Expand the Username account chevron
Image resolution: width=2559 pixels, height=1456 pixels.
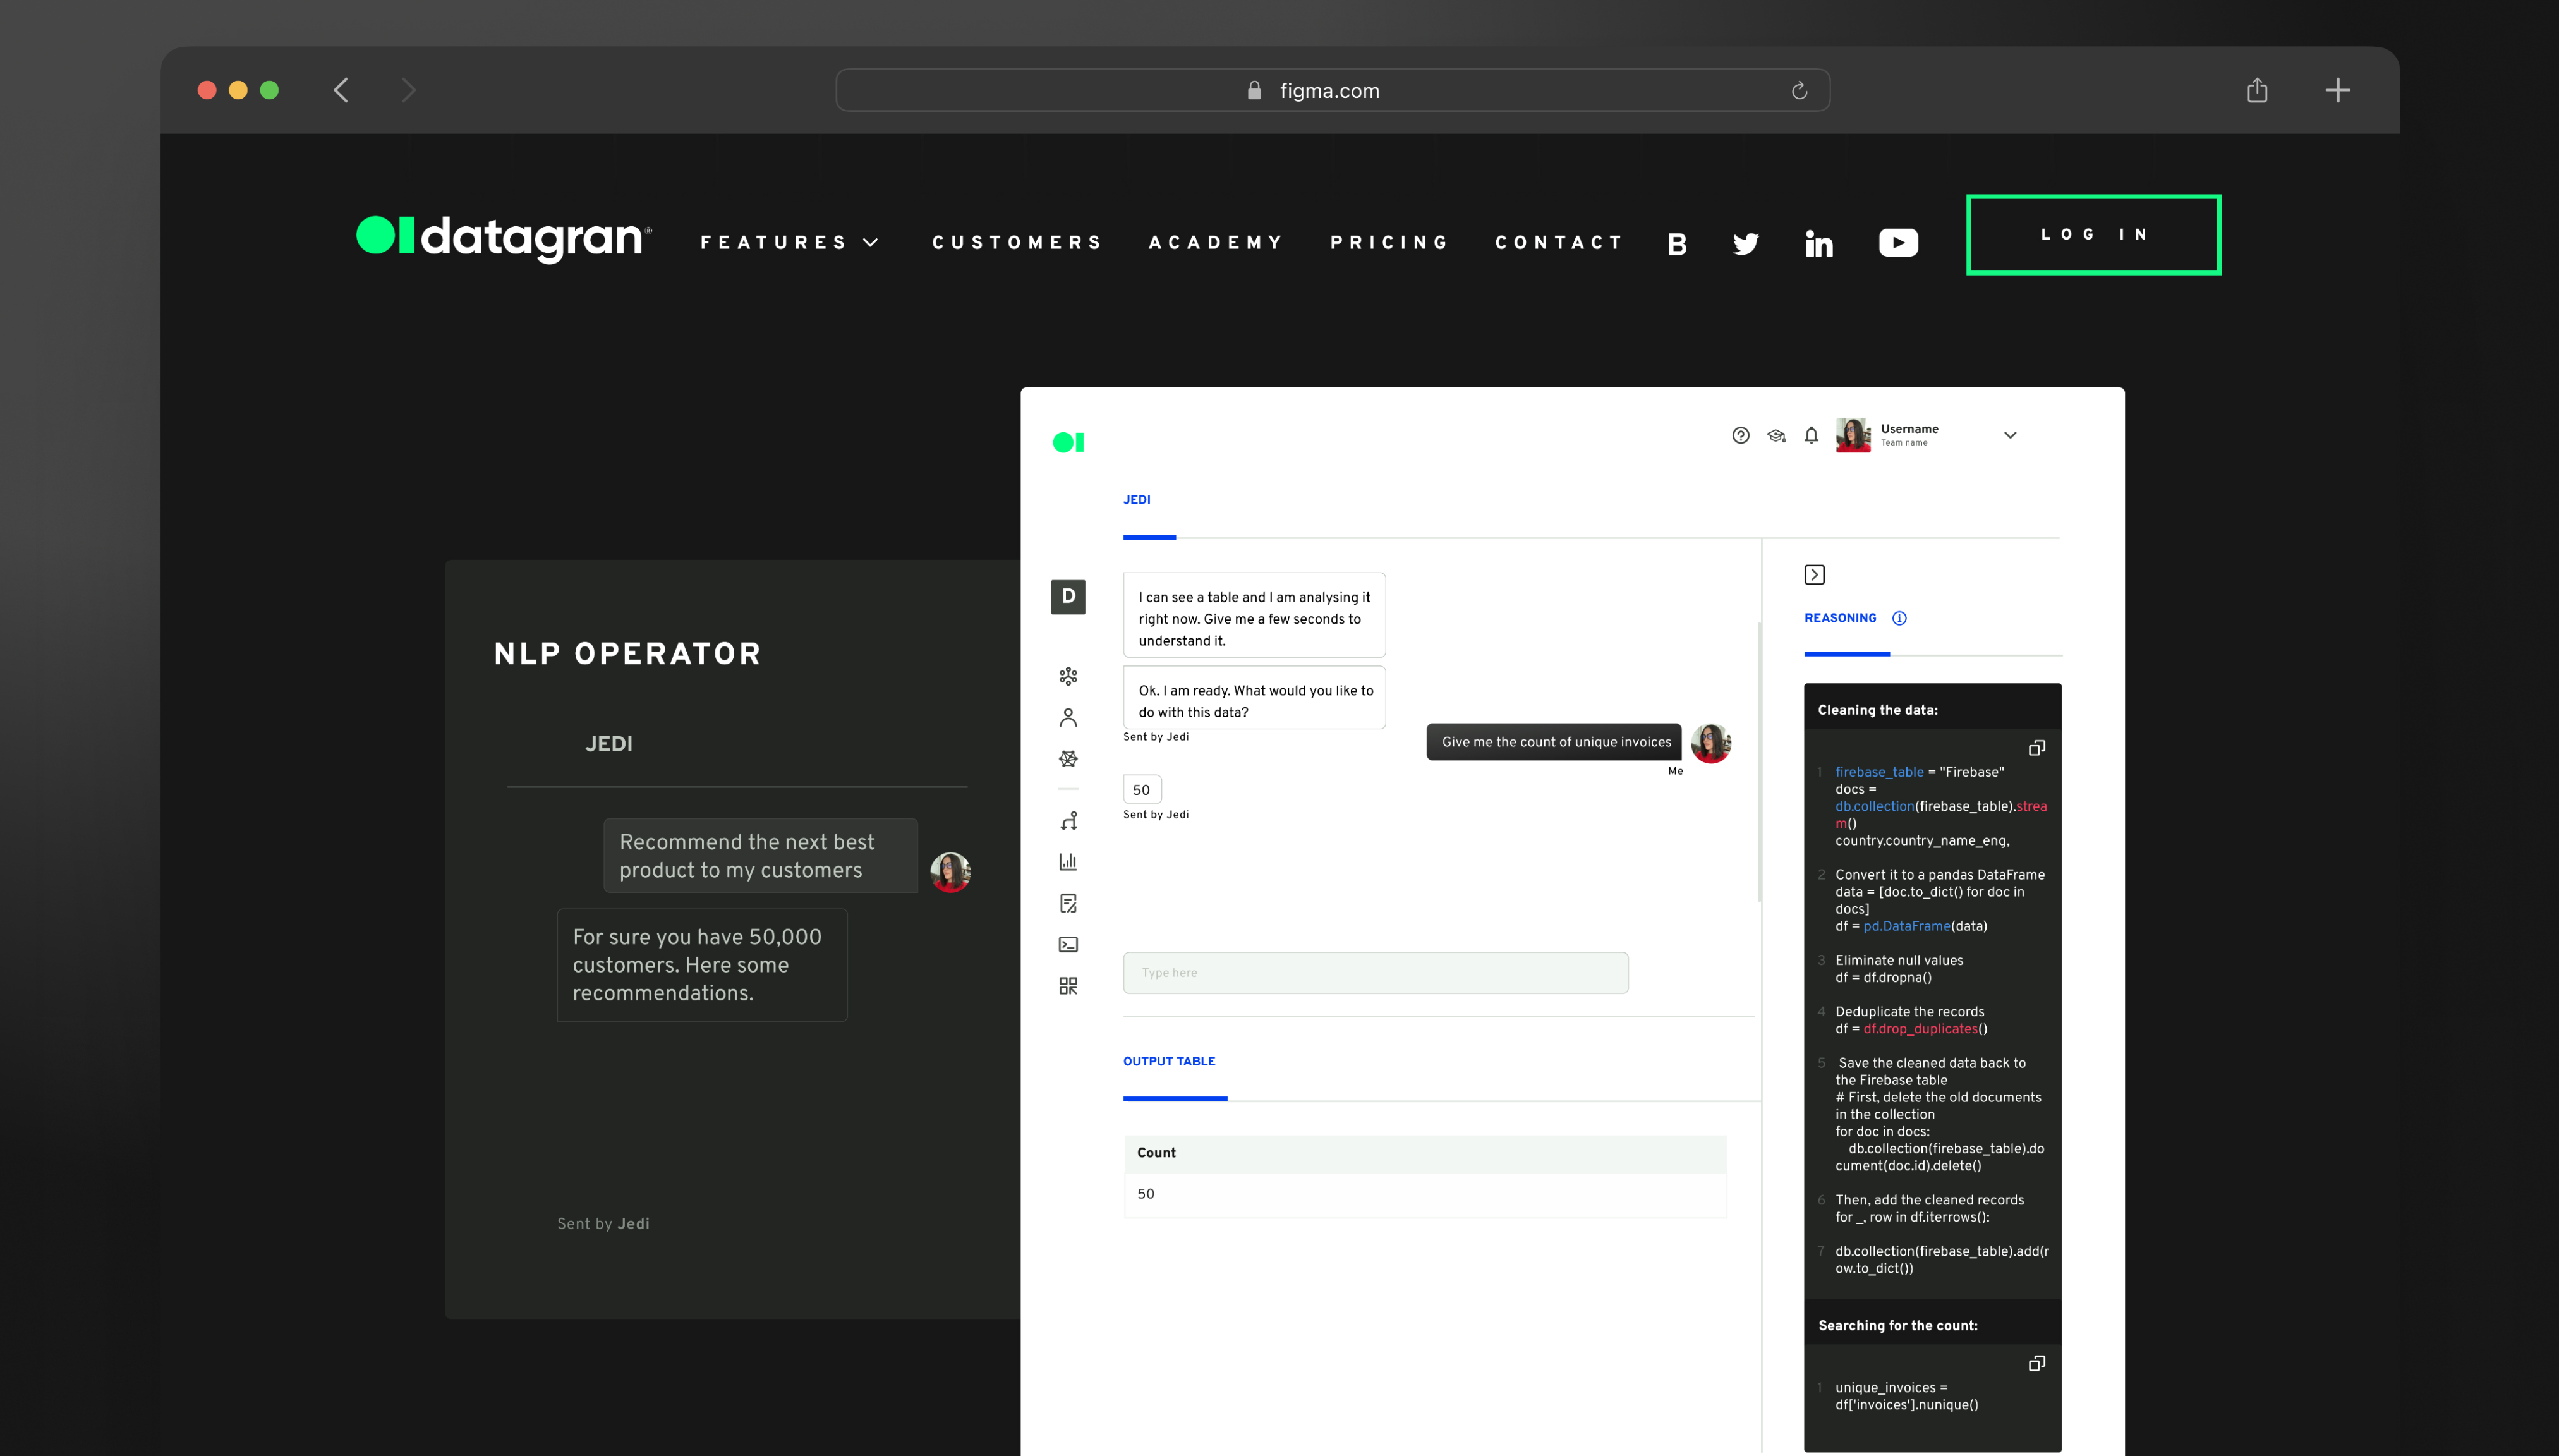[x=2010, y=436]
